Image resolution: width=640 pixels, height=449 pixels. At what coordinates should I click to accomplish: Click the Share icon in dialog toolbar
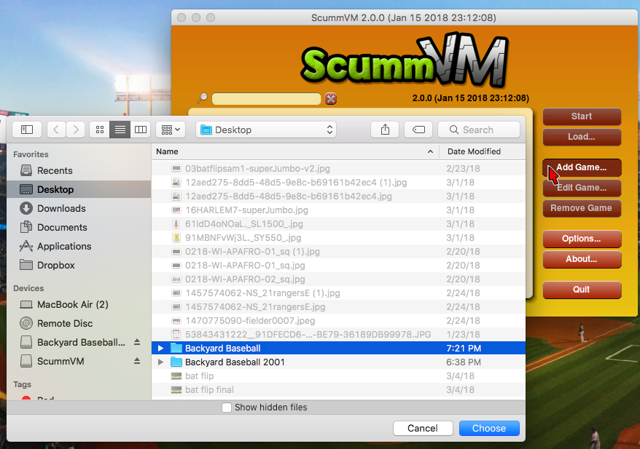click(385, 130)
